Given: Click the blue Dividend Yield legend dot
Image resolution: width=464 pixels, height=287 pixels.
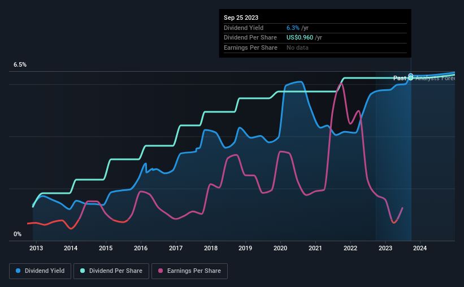Looking at the screenshot, I should [x=18, y=271].
